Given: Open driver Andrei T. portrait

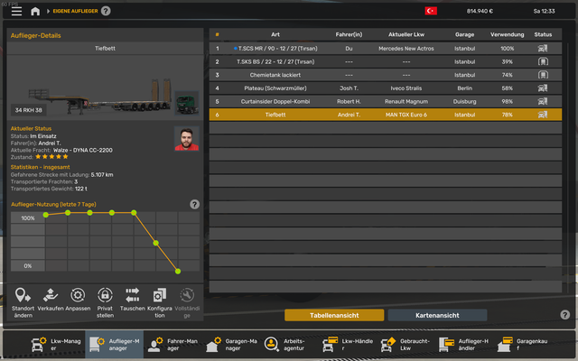Looking at the screenshot, I should [187, 138].
